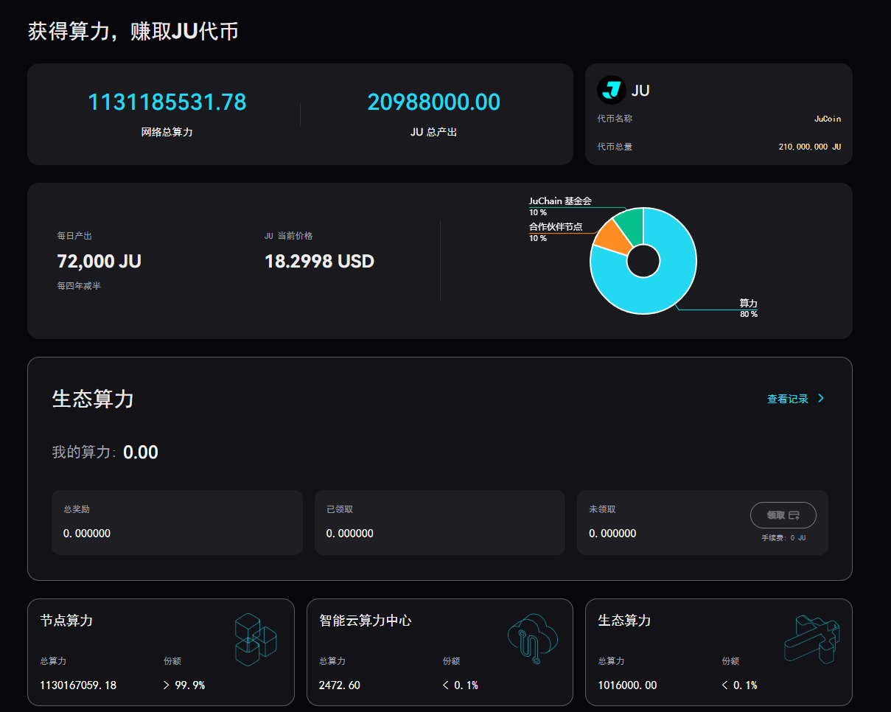Click the 72,000 JU daily output

99,261
